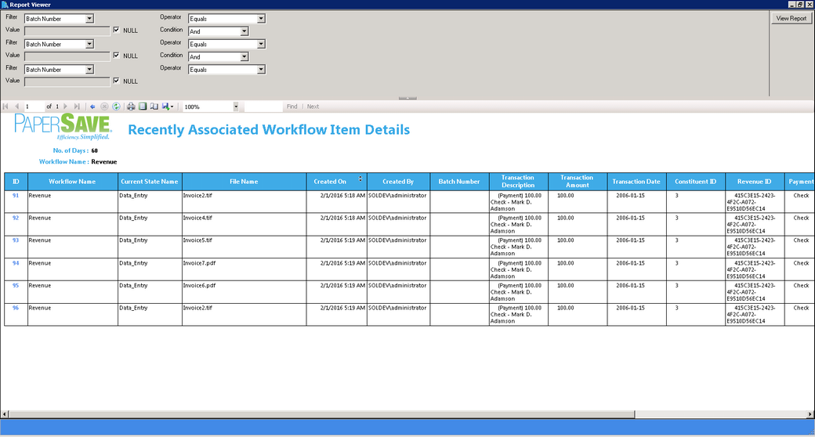This screenshot has width=815, height=437.
Task: Refresh the report
Action: point(116,107)
